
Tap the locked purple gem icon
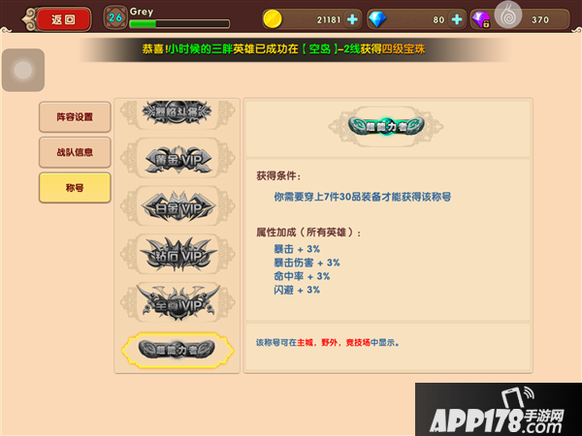click(x=481, y=19)
